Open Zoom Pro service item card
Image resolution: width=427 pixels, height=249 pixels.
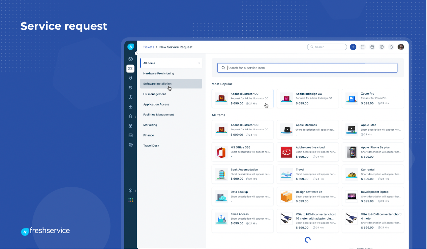[x=373, y=99]
